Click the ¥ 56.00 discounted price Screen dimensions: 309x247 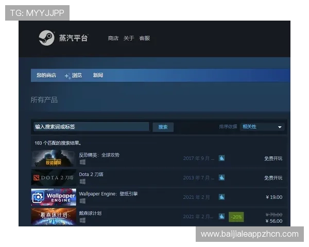pos(274,221)
